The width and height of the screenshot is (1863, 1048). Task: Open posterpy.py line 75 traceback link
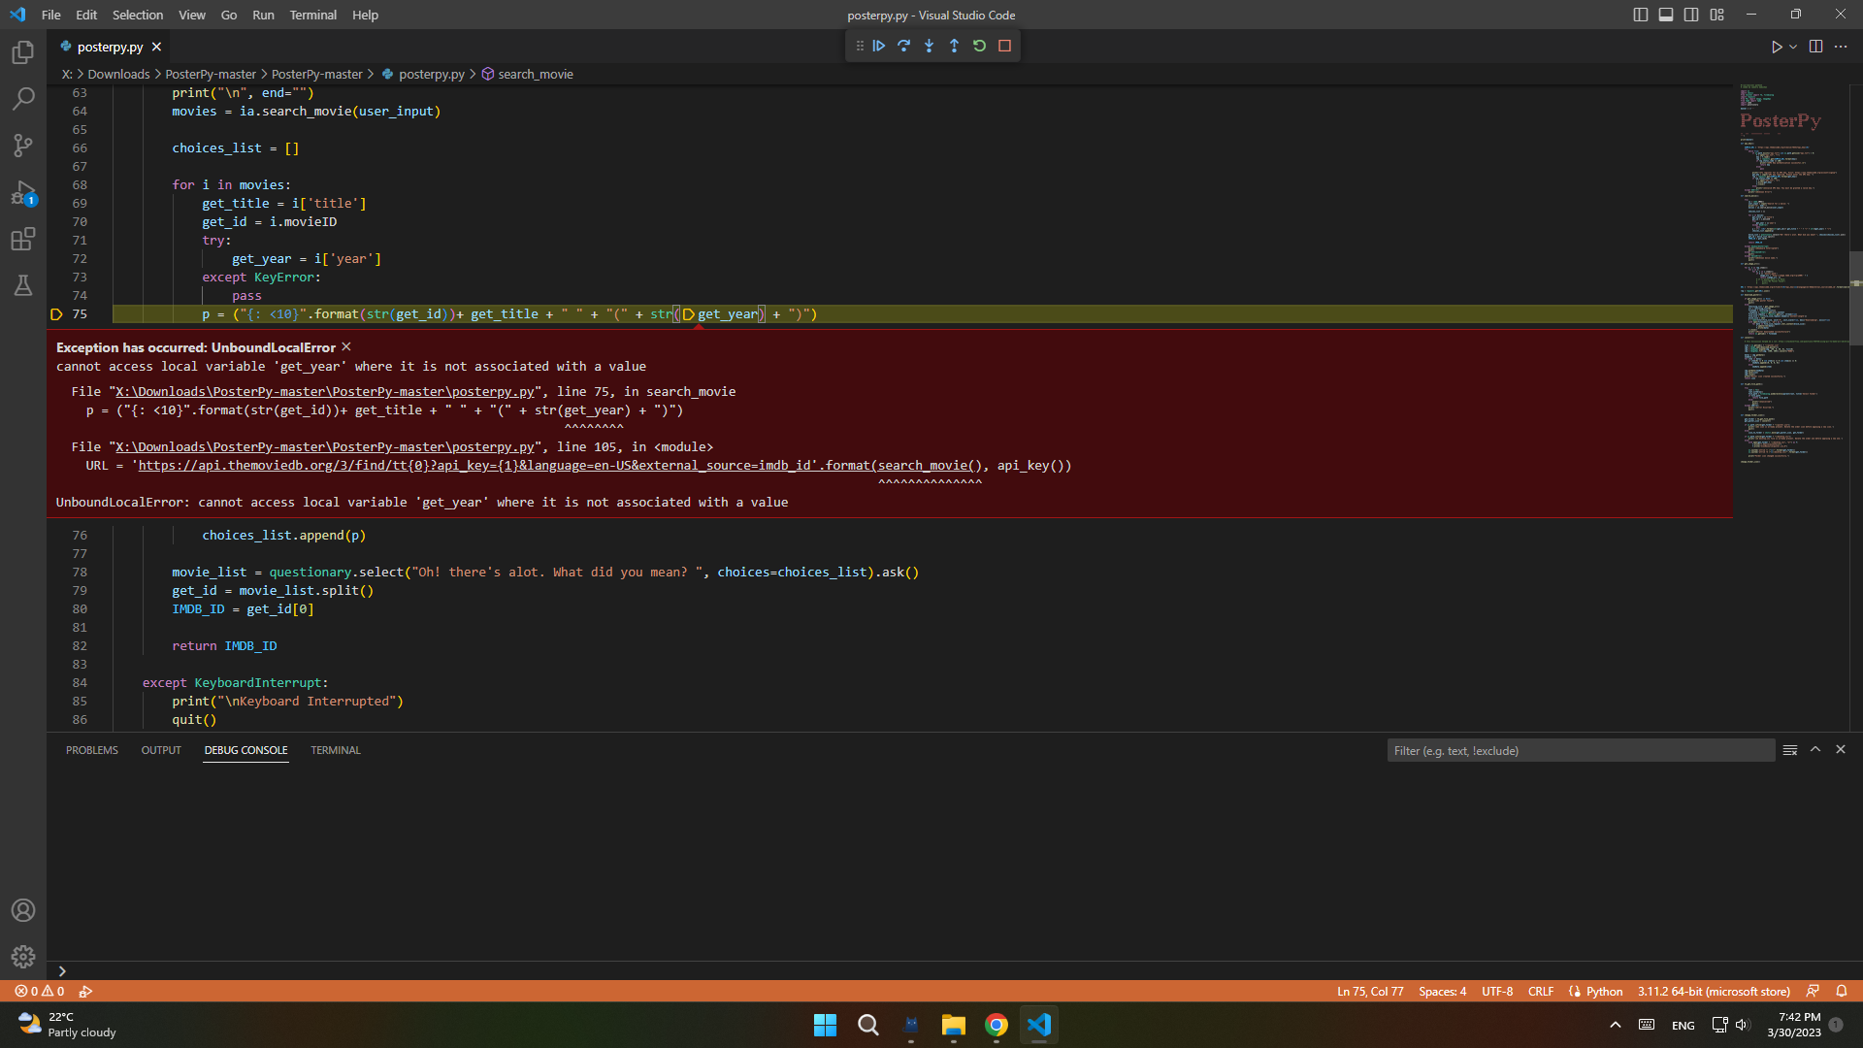click(325, 392)
